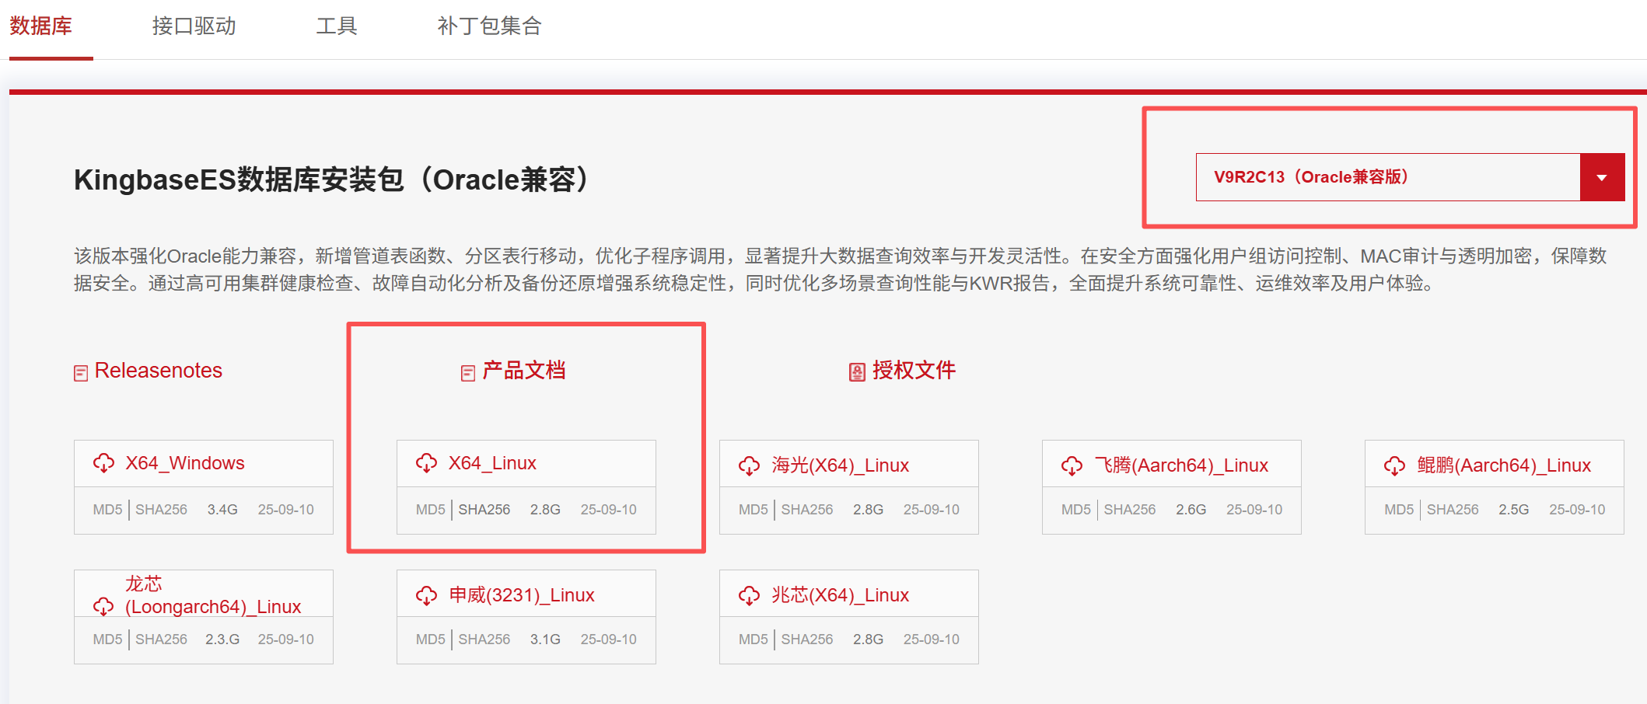The image size is (1647, 704).
Task: Click the 申威(3231)_Linux download cloud icon
Action: [x=426, y=596]
